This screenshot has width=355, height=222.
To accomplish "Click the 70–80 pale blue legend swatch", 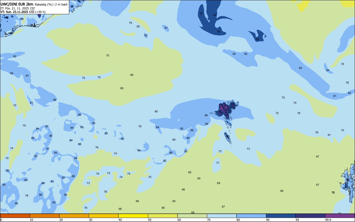I will point(222,216).
